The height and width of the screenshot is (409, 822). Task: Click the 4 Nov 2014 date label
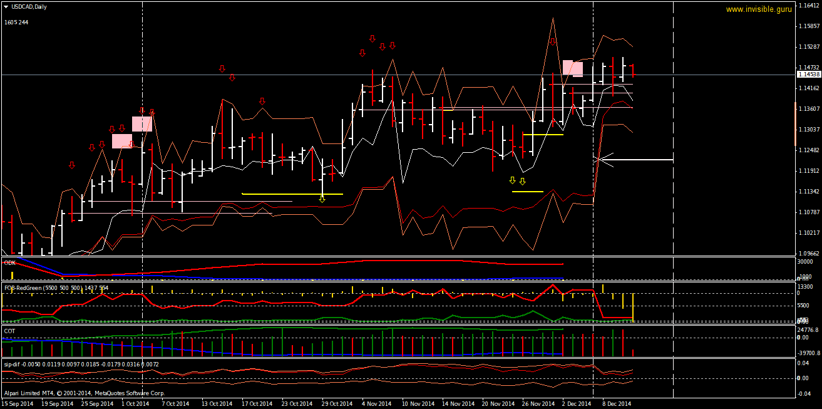378,404
